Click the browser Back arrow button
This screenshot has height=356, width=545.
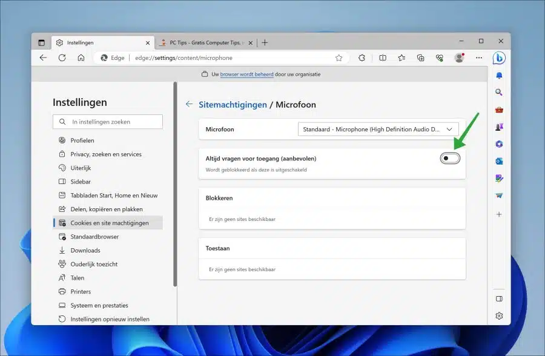pos(43,58)
